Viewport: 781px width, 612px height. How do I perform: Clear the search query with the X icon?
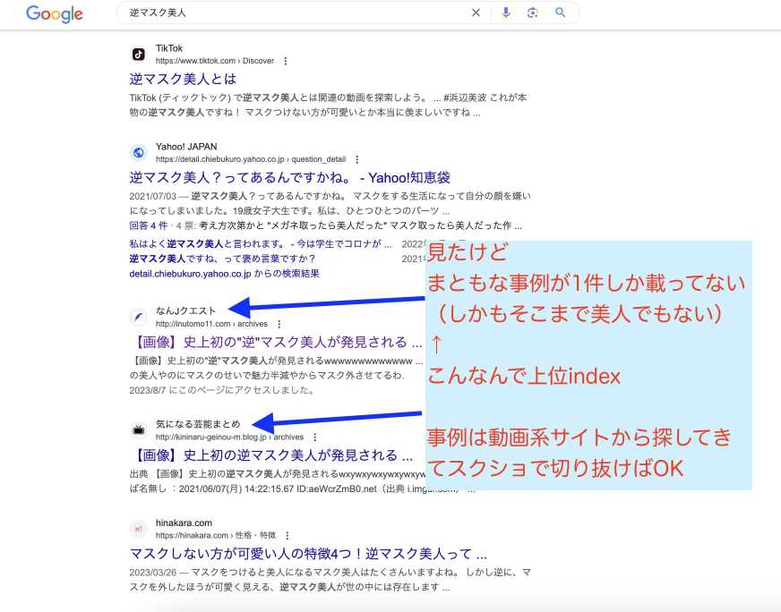[476, 13]
